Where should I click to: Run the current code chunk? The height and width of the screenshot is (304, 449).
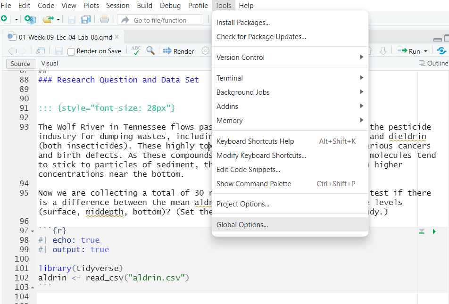(x=434, y=231)
